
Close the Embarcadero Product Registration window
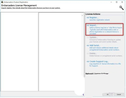coord(122,2)
